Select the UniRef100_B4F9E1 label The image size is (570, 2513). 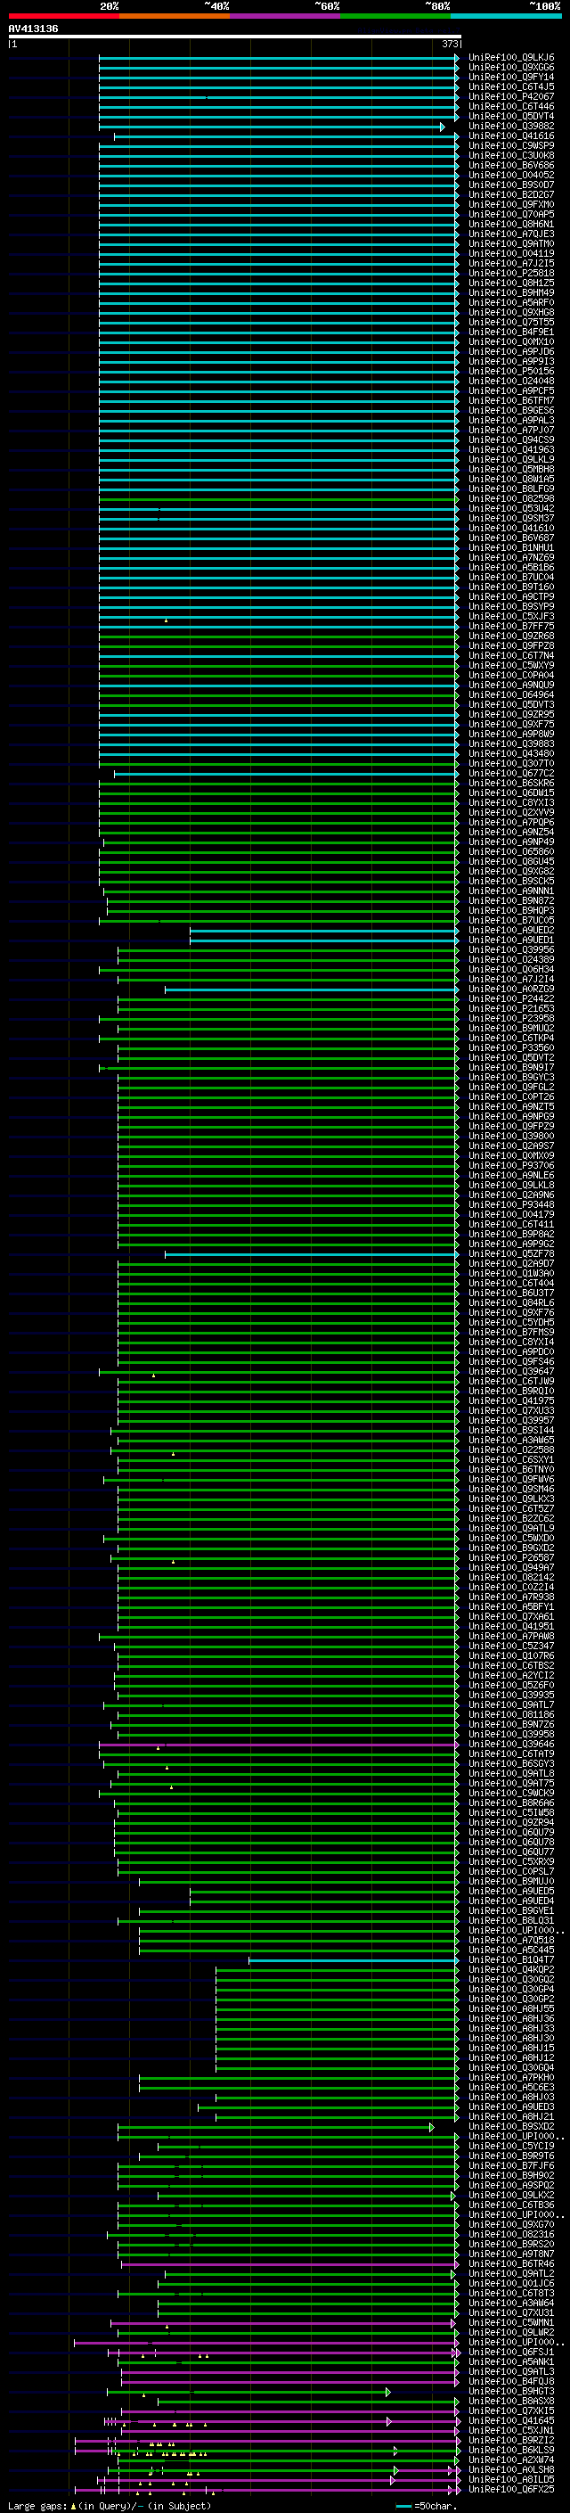[x=510, y=333]
